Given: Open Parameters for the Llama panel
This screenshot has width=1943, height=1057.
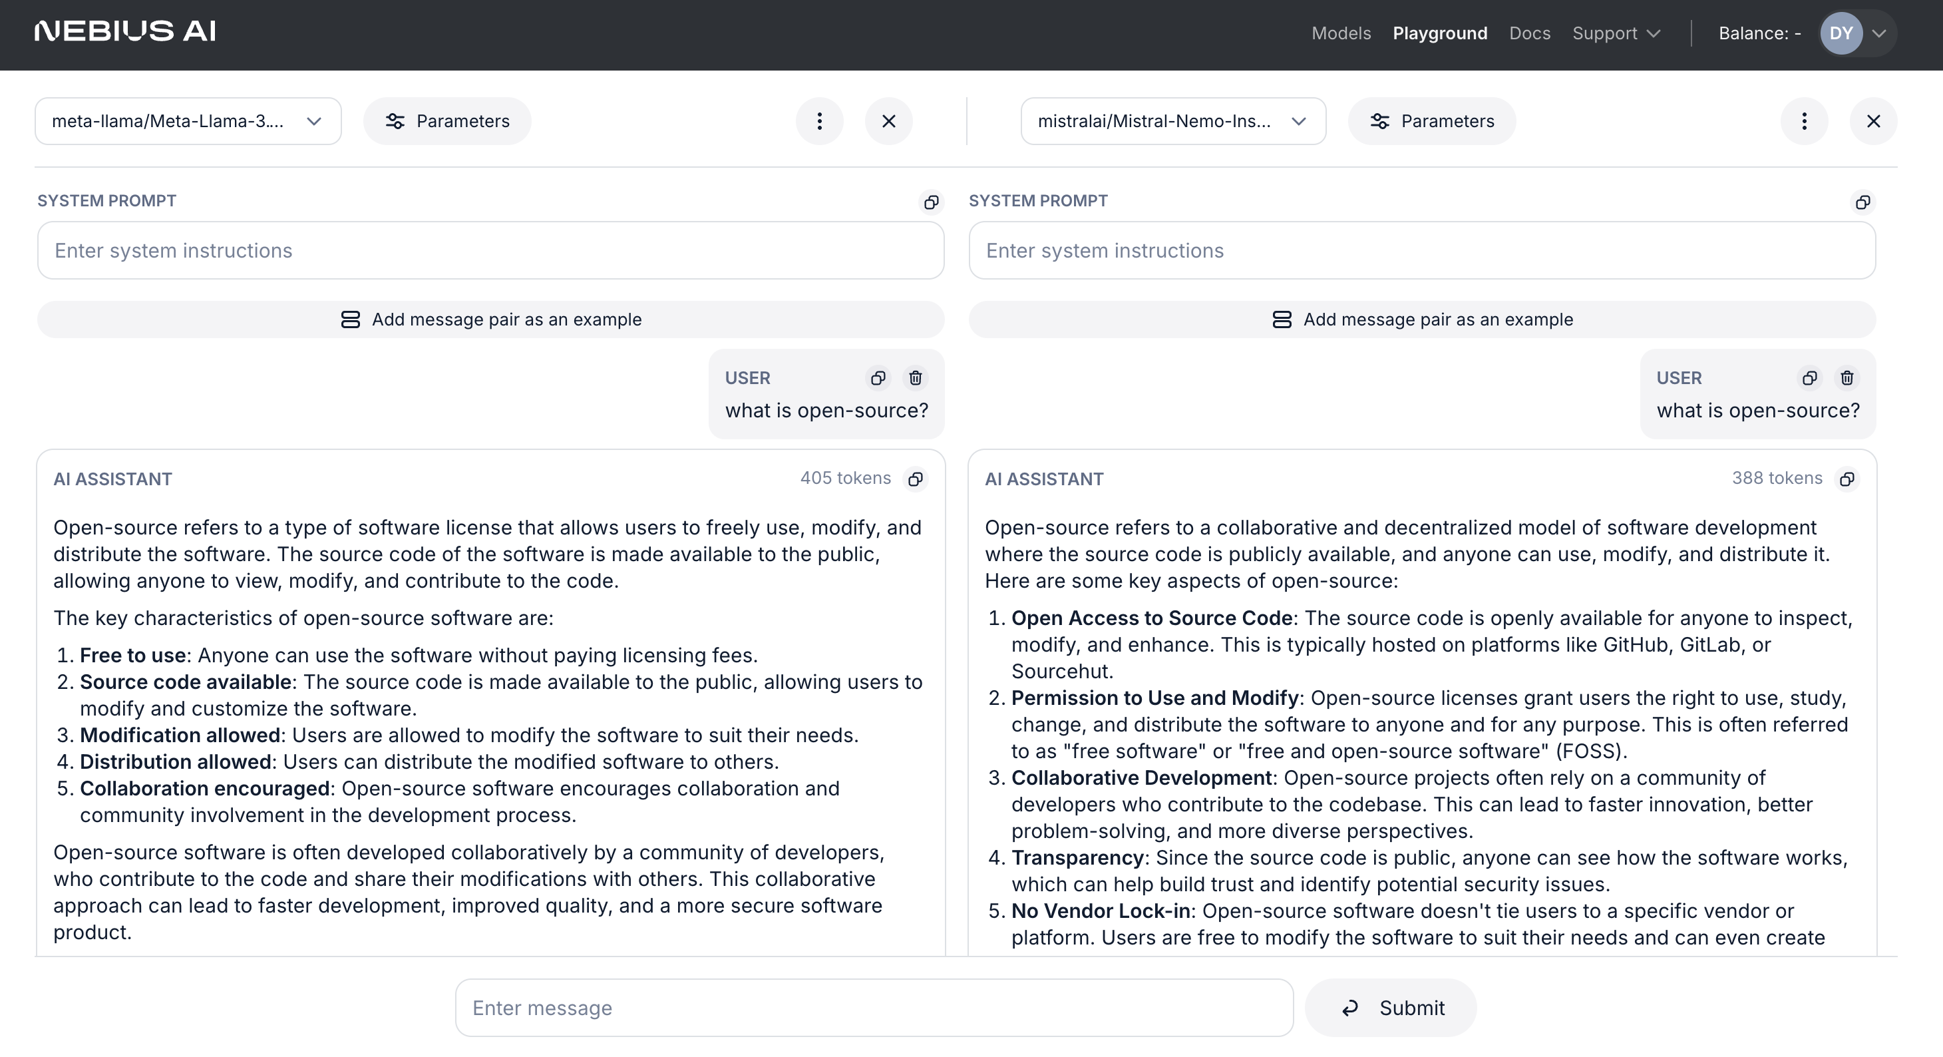Looking at the screenshot, I should [x=447, y=120].
